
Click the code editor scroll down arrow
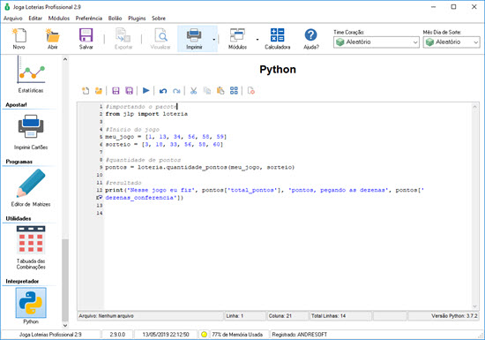click(x=474, y=306)
